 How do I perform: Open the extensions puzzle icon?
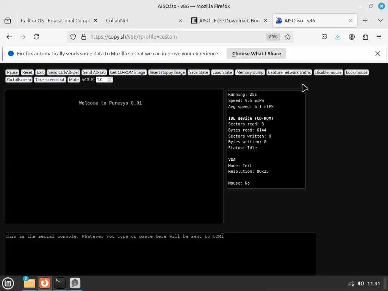click(x=365, y=37)
